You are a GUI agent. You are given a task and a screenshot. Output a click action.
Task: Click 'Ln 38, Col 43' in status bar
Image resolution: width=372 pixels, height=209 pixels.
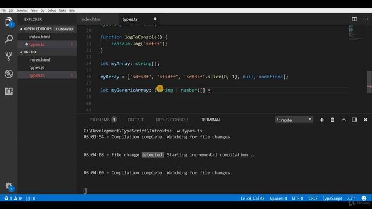252,199
